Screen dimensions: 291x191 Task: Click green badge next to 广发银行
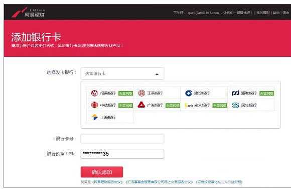click(x=173, y=106)
